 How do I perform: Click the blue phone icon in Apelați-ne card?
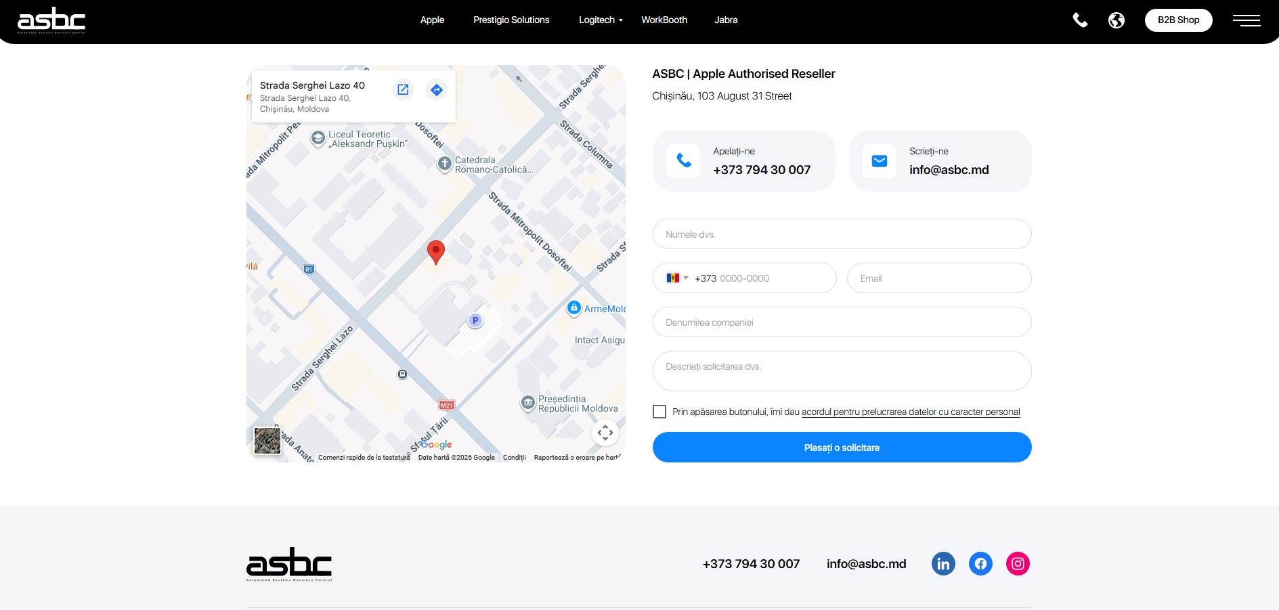pyautogui.click(x=683, y=161)
